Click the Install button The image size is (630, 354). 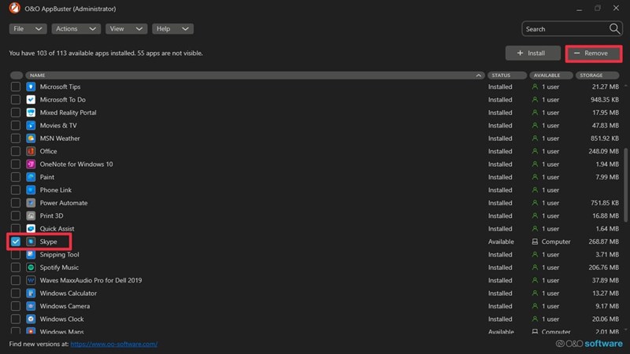pyautogui.click(x=533, y=53)
